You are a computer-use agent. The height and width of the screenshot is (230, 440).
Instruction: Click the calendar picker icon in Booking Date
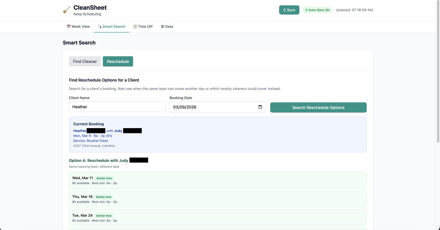point(260,107)
